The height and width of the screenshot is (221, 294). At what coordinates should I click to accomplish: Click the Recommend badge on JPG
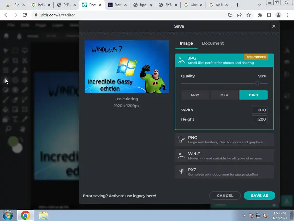pos(256,57)
